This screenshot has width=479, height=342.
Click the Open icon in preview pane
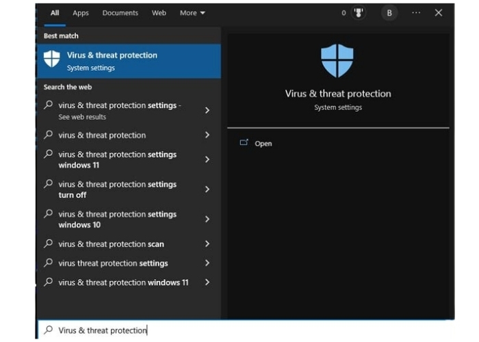pos(244,142)
